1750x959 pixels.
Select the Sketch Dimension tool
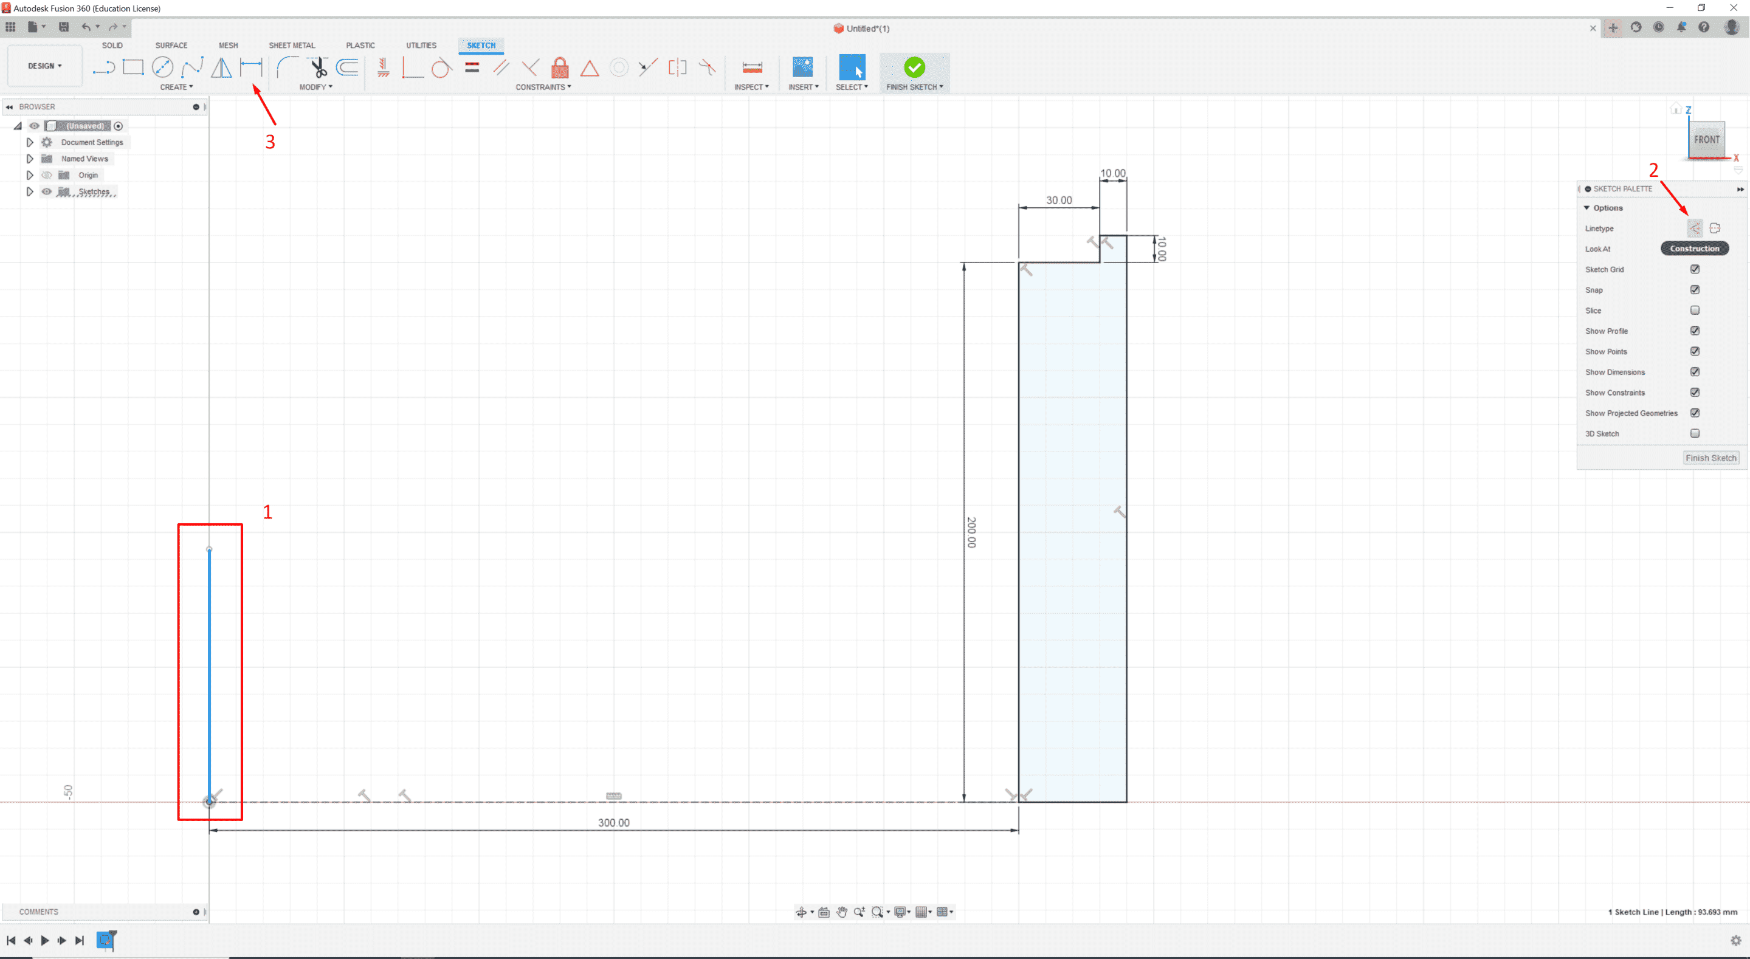tap(250, 67)
